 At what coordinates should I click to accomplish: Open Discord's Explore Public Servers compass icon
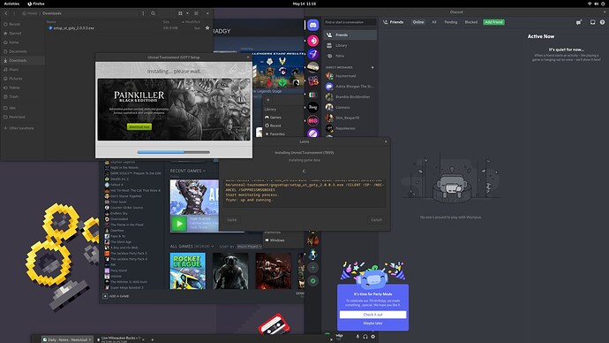(313, 280)
